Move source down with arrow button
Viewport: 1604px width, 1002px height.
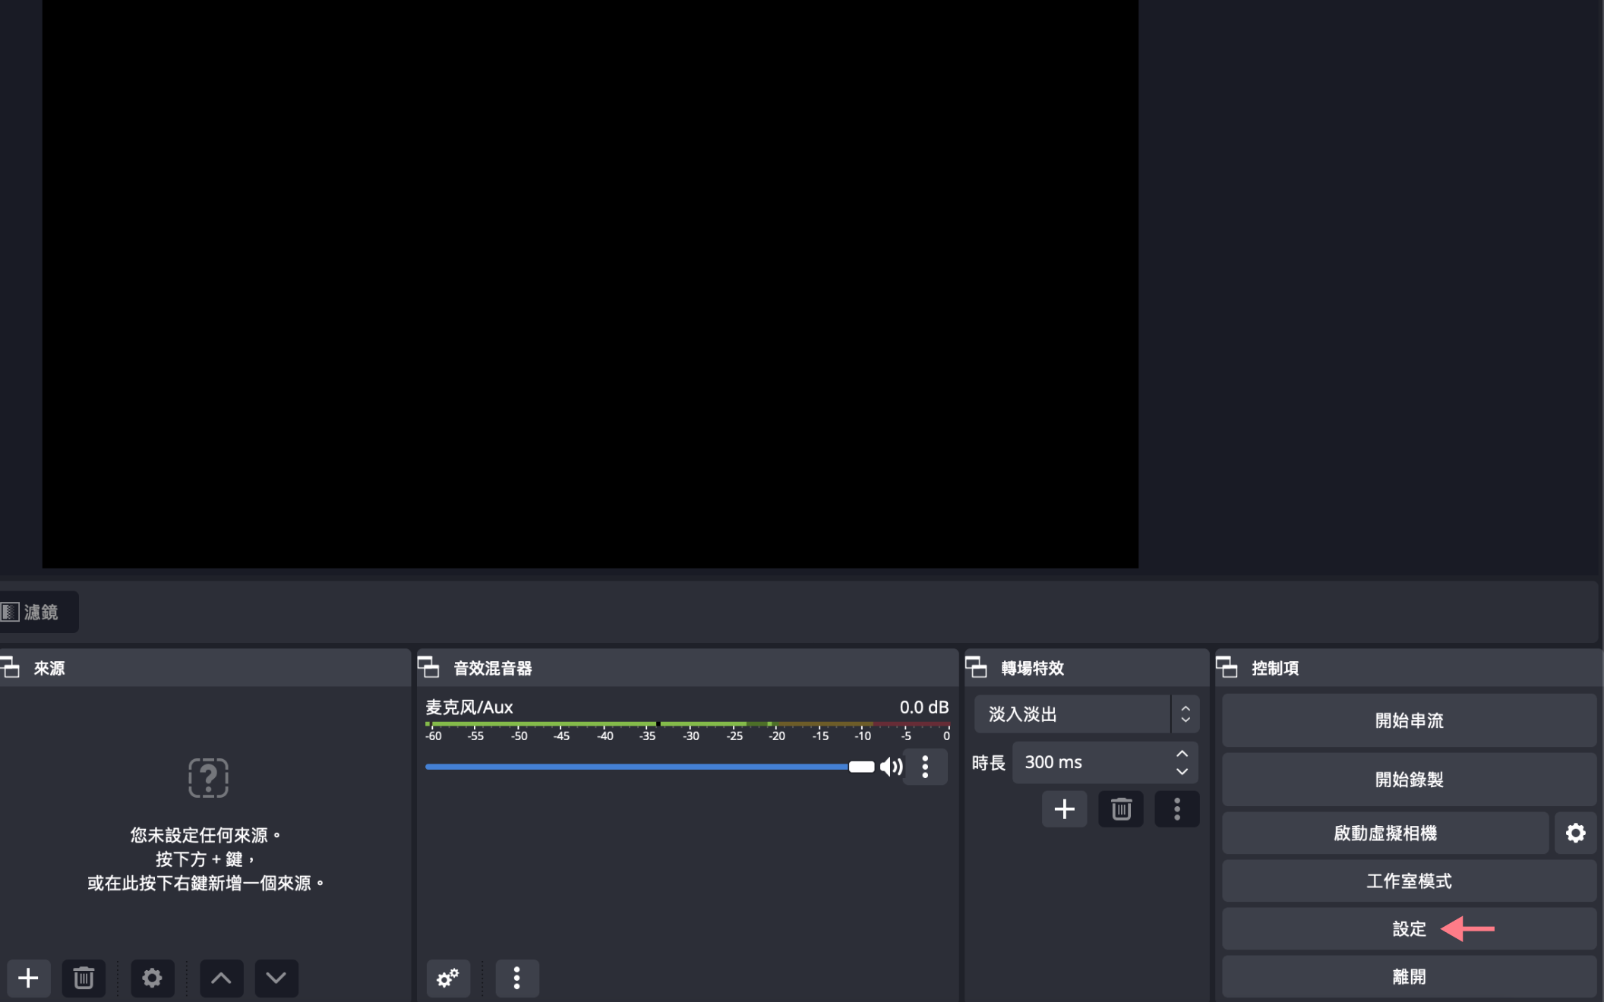pos(276,978)
